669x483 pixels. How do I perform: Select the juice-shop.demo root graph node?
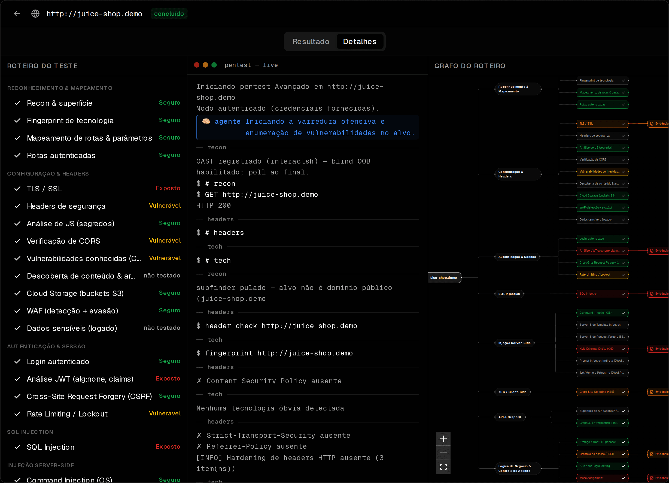[444, 277]
